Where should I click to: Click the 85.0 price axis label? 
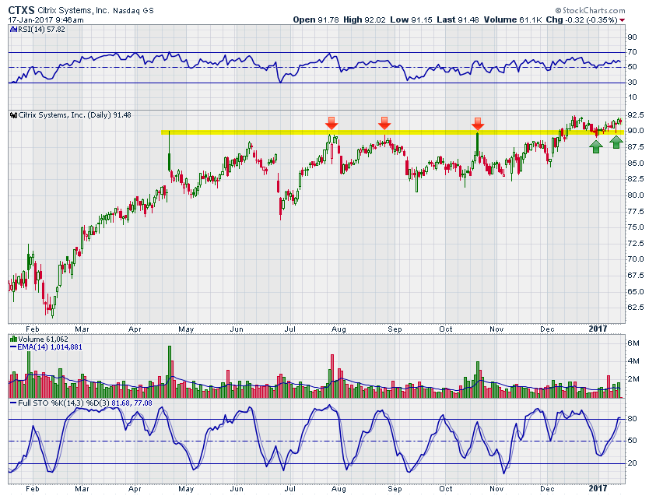(x=635, y=163)
